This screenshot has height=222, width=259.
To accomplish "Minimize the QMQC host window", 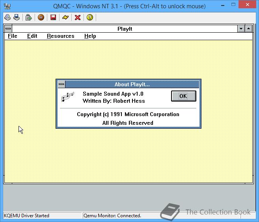I will click(x=223, y=5).
